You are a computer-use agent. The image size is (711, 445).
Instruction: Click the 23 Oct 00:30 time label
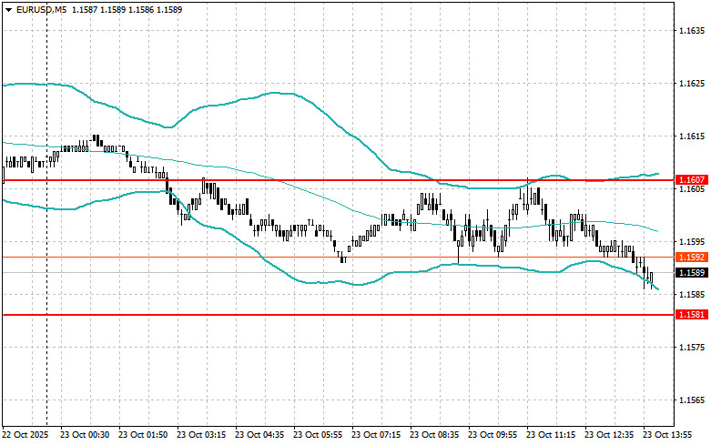85,435
